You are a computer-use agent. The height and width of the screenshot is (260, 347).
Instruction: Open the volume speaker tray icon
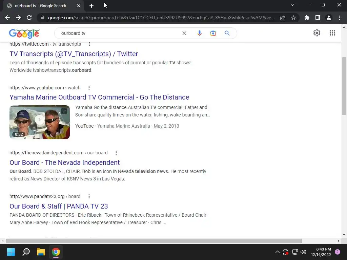tap(303, 252)
